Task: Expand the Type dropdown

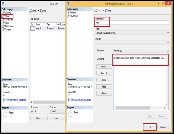Action: pyautogui.click(x=168, y=33)
